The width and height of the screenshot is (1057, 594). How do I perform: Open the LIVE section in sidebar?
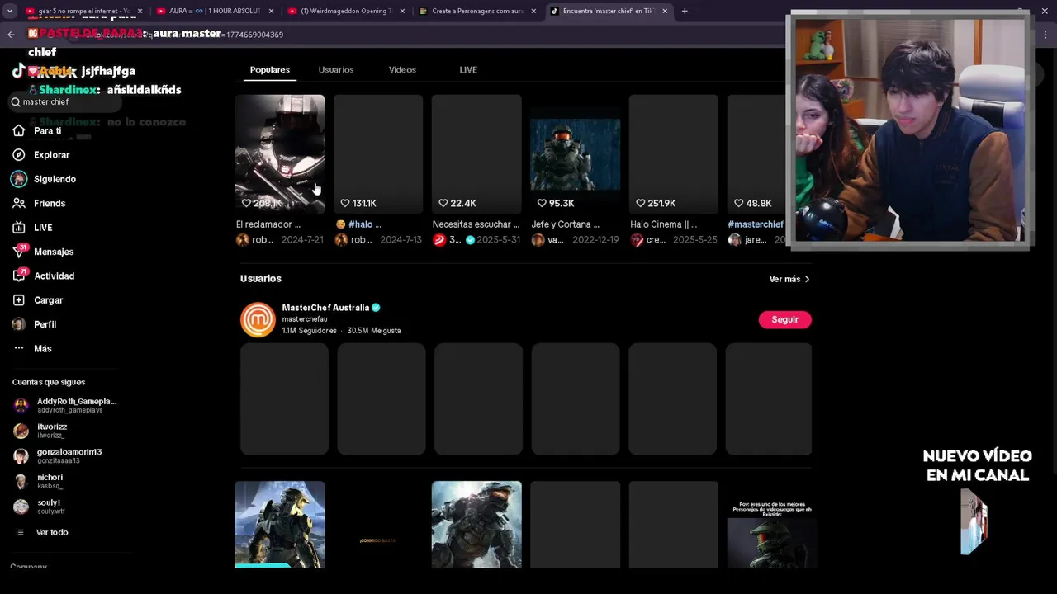[32, 228]
